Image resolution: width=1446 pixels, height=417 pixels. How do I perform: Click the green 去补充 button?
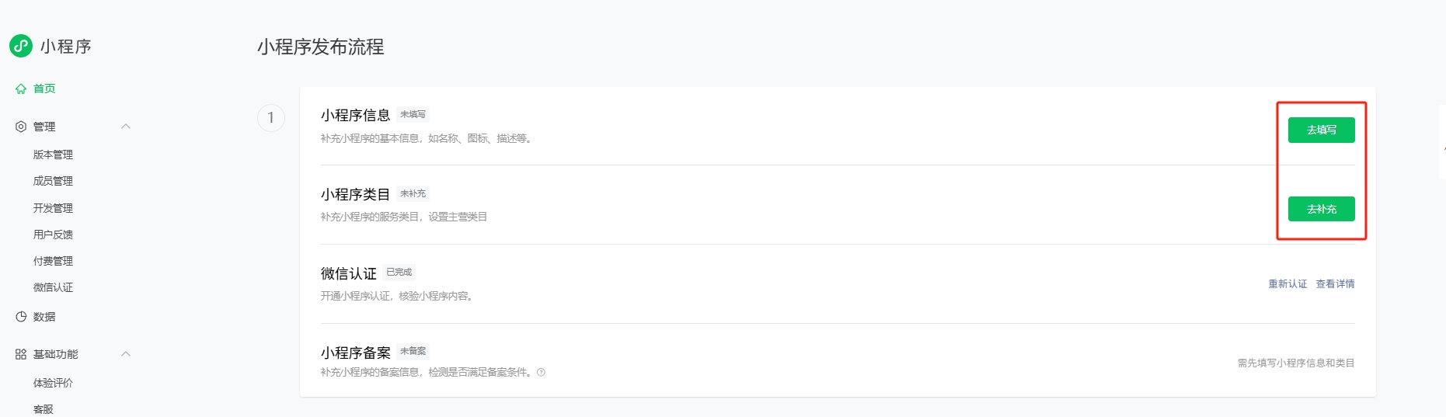(x=1321, y=209)
